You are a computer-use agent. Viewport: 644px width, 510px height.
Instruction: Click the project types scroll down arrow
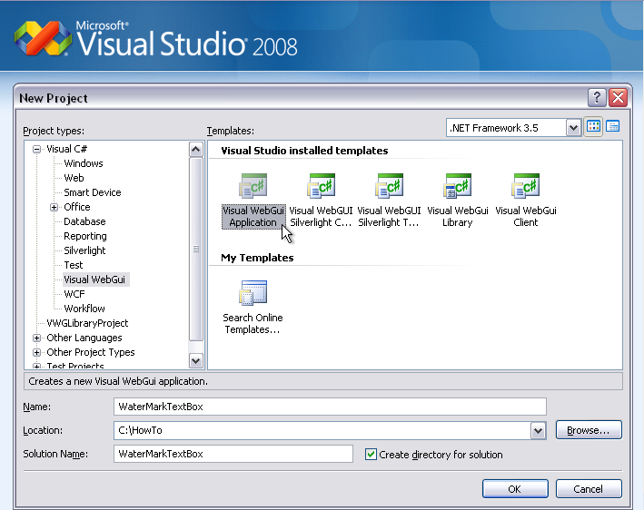(196, 360)
